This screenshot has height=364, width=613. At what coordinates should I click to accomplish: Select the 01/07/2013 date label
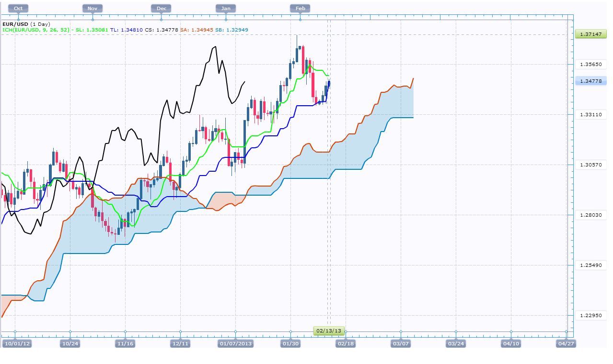(235, 343)
